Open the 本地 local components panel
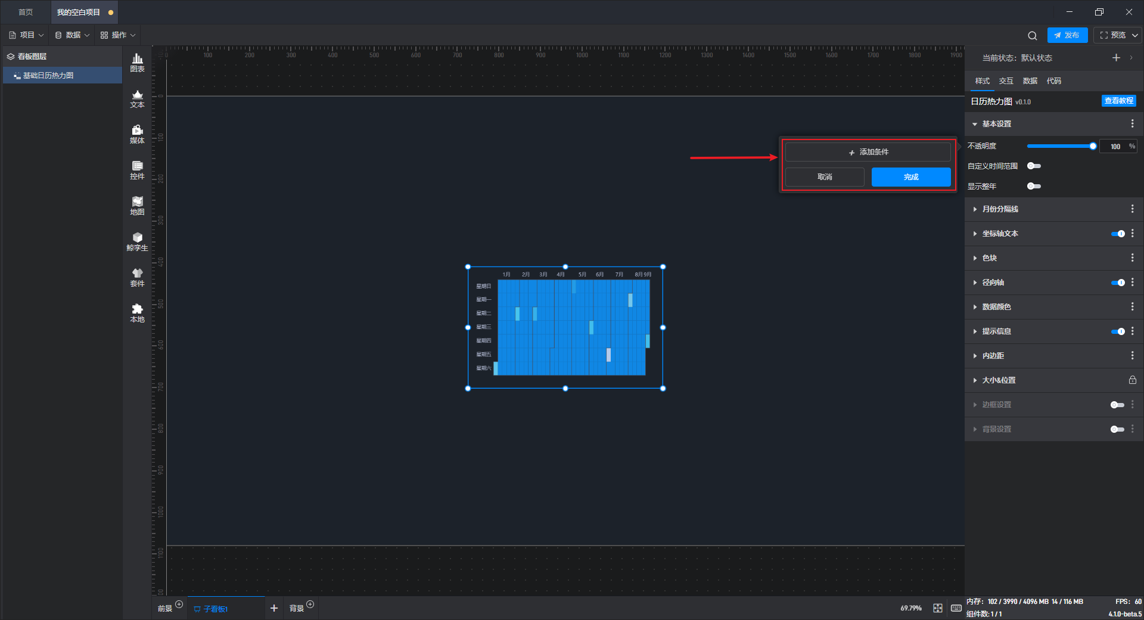Screen dimensions: 1144x620 coord(137,313)
